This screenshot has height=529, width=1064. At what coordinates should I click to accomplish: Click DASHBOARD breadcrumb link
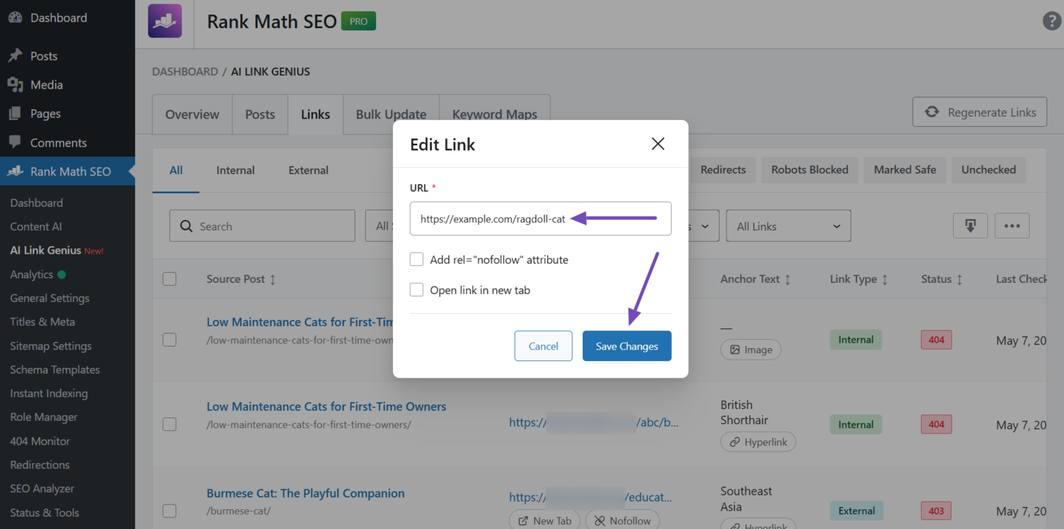tap(185, 71)
